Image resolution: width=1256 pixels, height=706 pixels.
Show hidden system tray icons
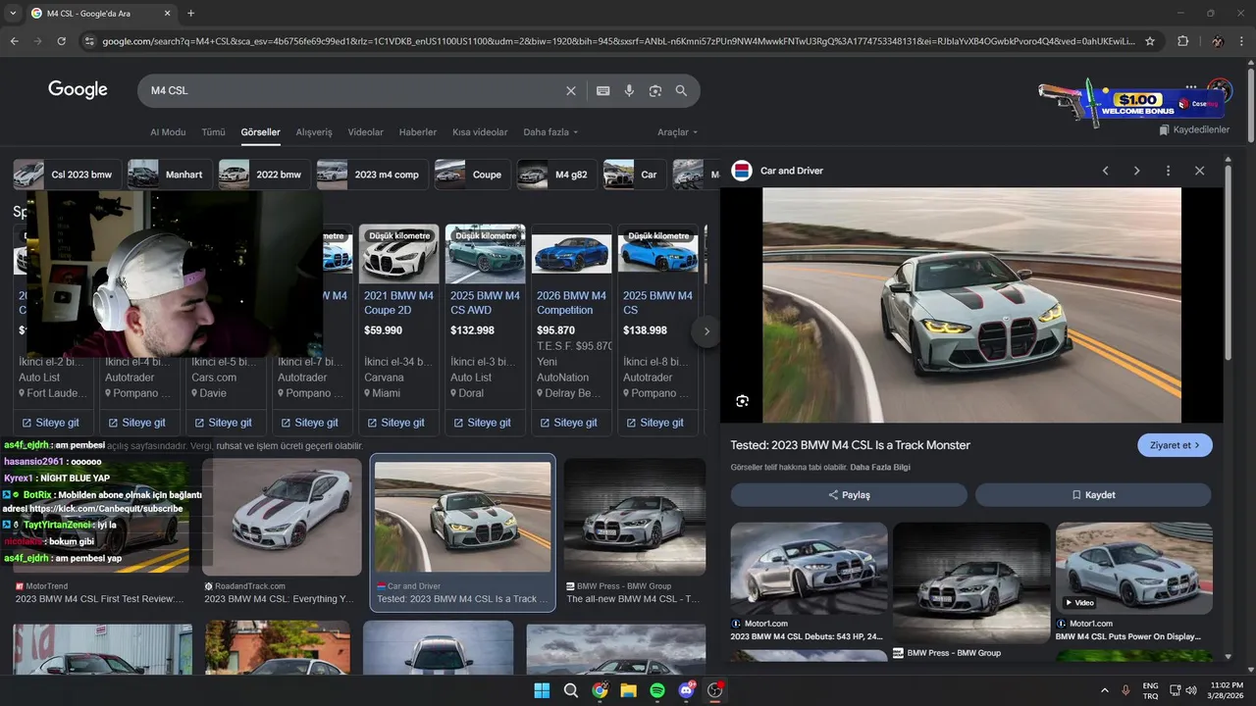click(1104, 690)
